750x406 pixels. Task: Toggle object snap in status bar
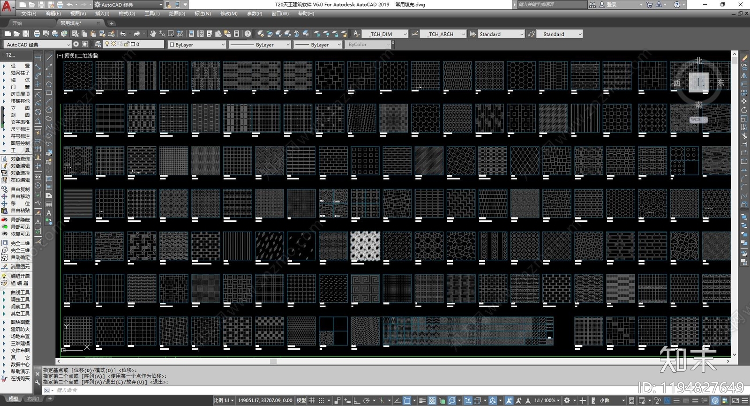point(406,400)
